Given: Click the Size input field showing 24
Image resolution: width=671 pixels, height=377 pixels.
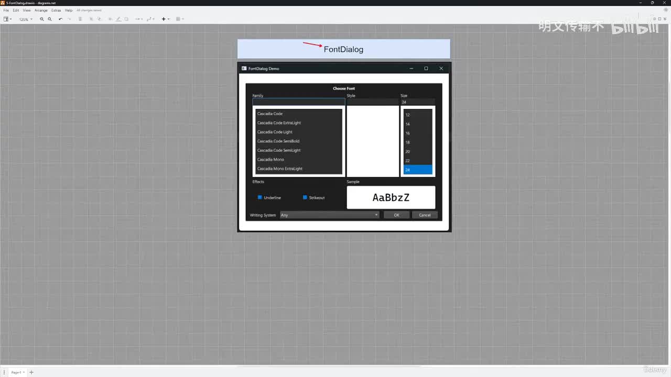Looking at the screenshot, I should point(418,102).
